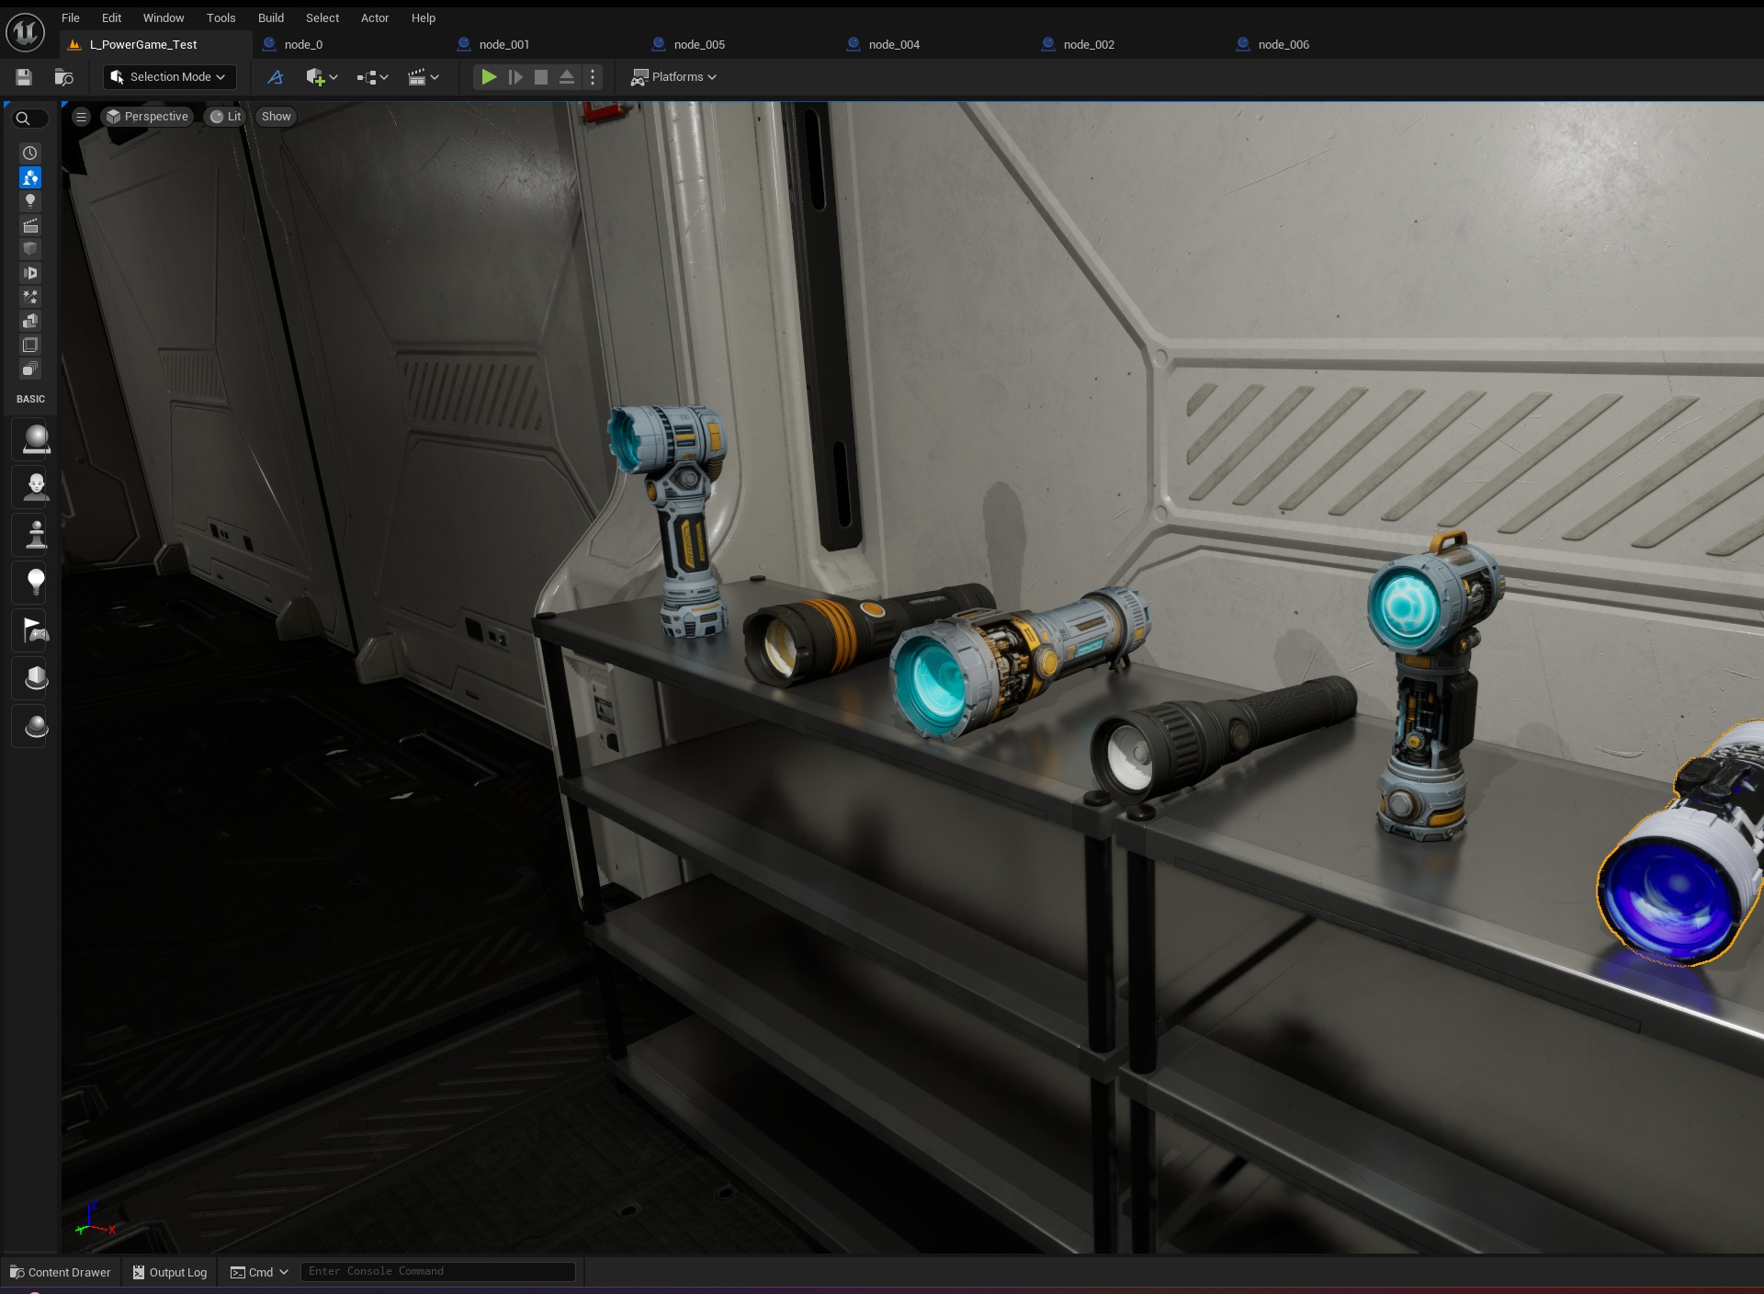Open the Add content cube-plus dropdown
The width and height of the screenshot is (1764, 1294).
[322, 77]
